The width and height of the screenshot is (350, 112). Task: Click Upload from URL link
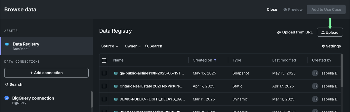tap(295, 32)
